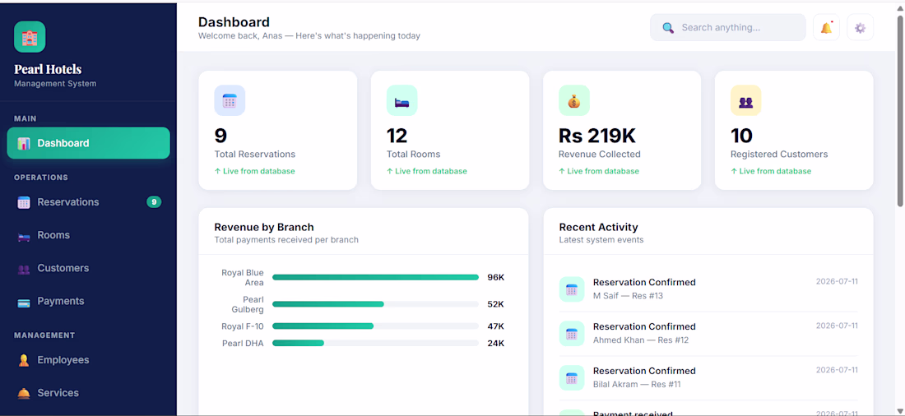Go to the Rooms section
The width and height of the screenshot is (905, 416).
(88, 235)
